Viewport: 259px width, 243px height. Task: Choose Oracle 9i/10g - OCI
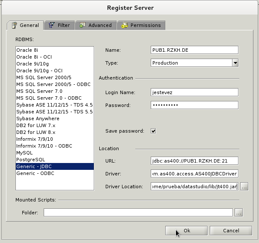click(x=55, y=71)
